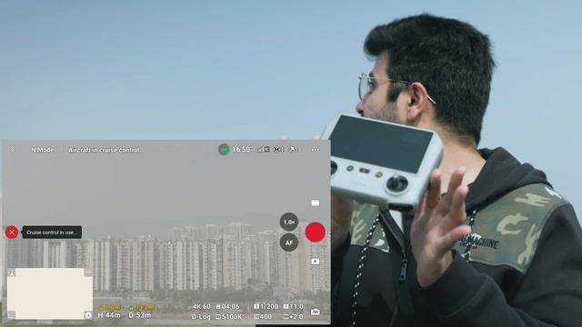The width and height of the screenshot is (582, 327).
Task: Tap the 04:06 remaining recording time
Action: point(228,307)
